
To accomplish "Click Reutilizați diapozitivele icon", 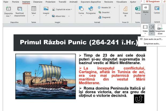I will [20, 9].
